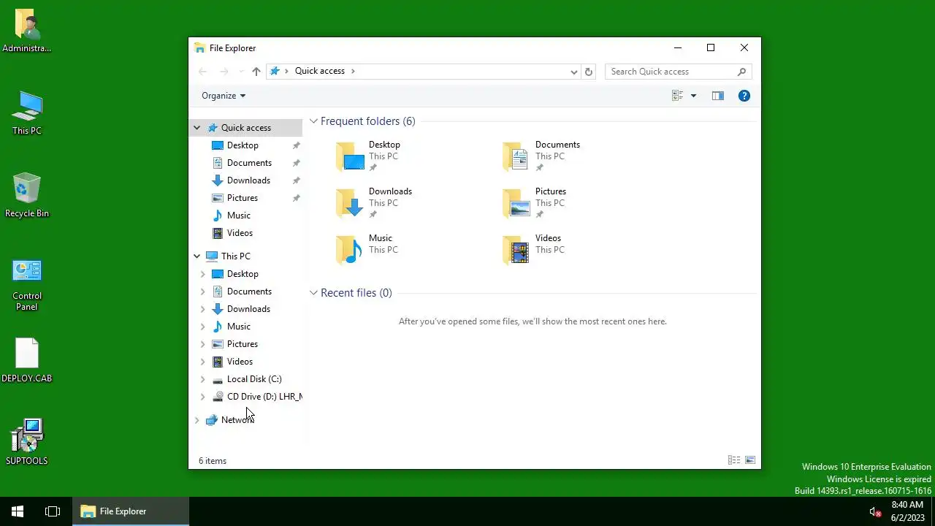
Task: Expand the CD Drive (D:) node
Action: point(202,397)
